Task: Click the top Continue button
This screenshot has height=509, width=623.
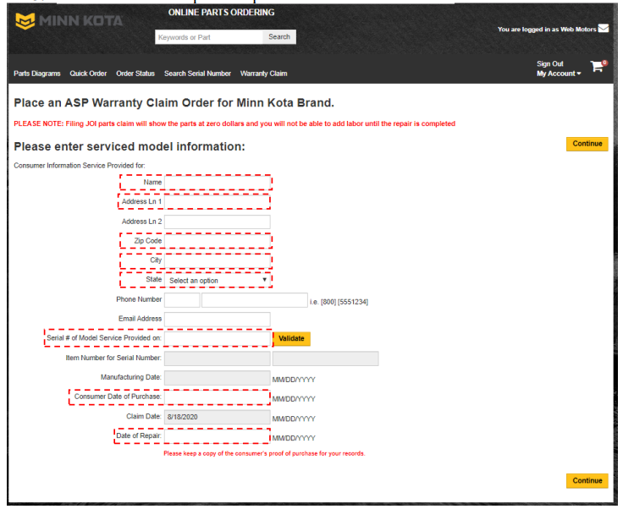Action: coord(587,144)
